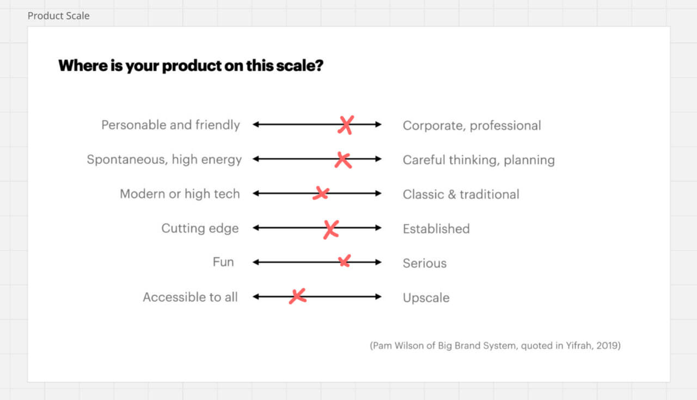Select the "Accessible to all" label
This screenshot has height=400, width=697.
click(x=190, y=297)
